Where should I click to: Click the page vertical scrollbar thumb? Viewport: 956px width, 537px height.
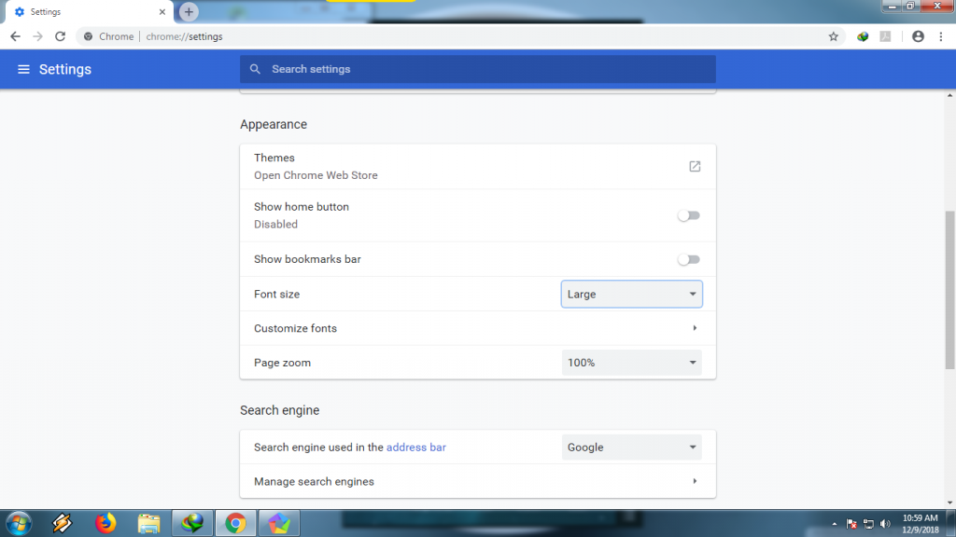pyautogui.click(x=949, y=290)
